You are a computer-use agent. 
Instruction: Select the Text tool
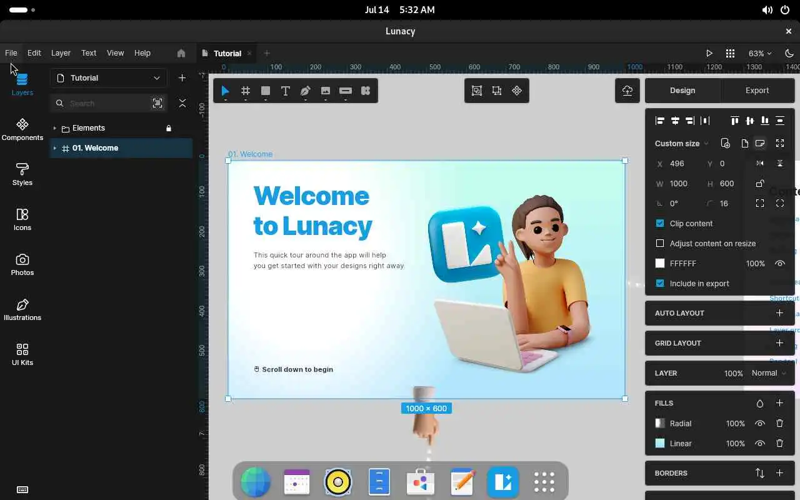286,91
